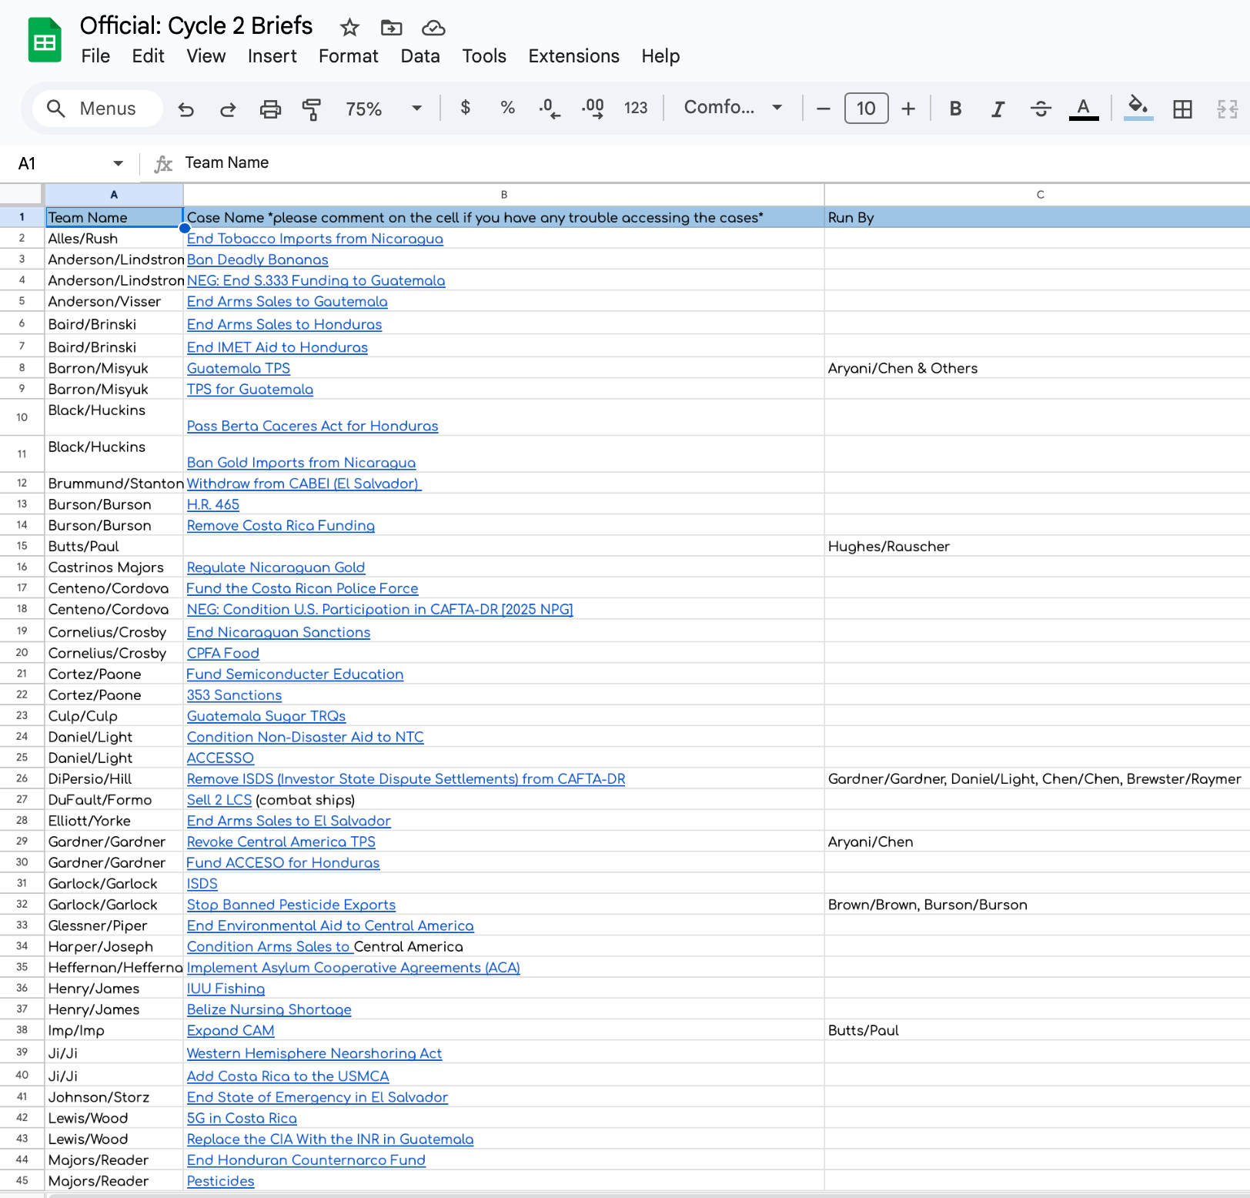The image size is (1250, 1198).
Task: Open the Format menu
Action: coord(349,56)
